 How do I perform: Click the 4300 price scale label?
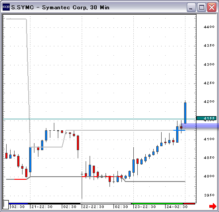pos(209,64)
